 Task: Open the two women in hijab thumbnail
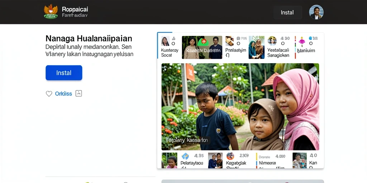(257, 48)
